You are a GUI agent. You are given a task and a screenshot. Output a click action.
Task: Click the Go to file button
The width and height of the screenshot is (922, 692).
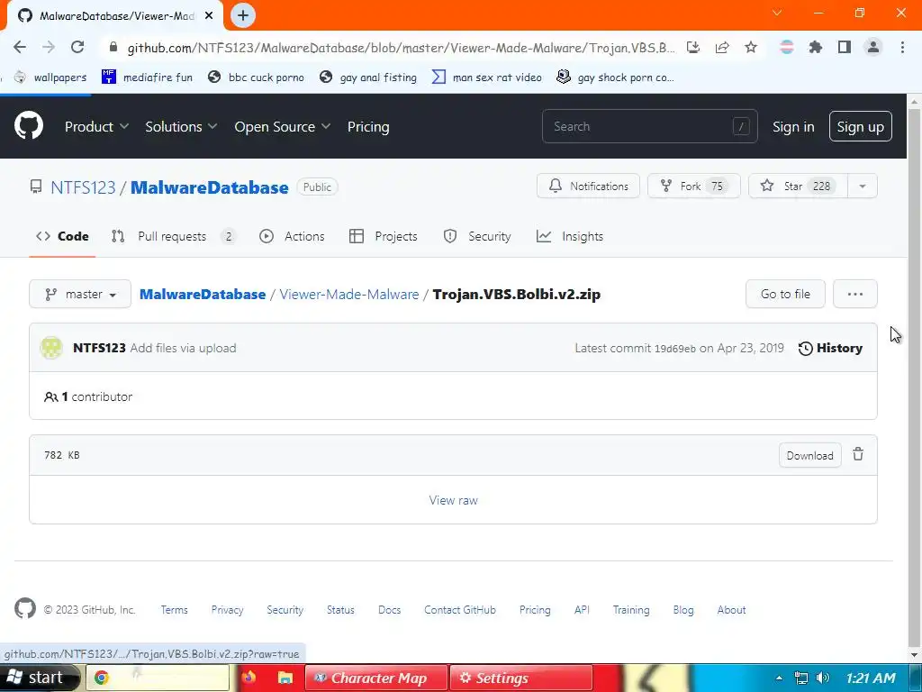(x=785, y=294)
